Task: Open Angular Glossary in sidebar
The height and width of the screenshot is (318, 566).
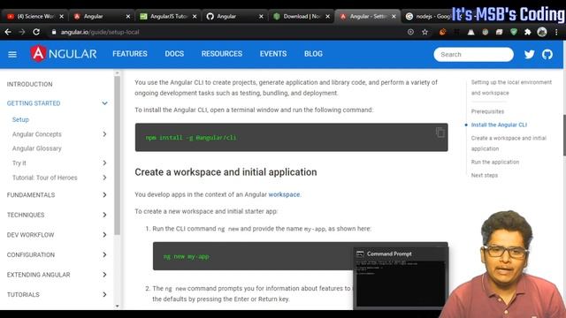Action: [37, 148]
